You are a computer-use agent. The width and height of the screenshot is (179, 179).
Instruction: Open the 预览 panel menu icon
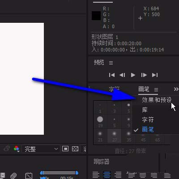(x=111, y=63)
